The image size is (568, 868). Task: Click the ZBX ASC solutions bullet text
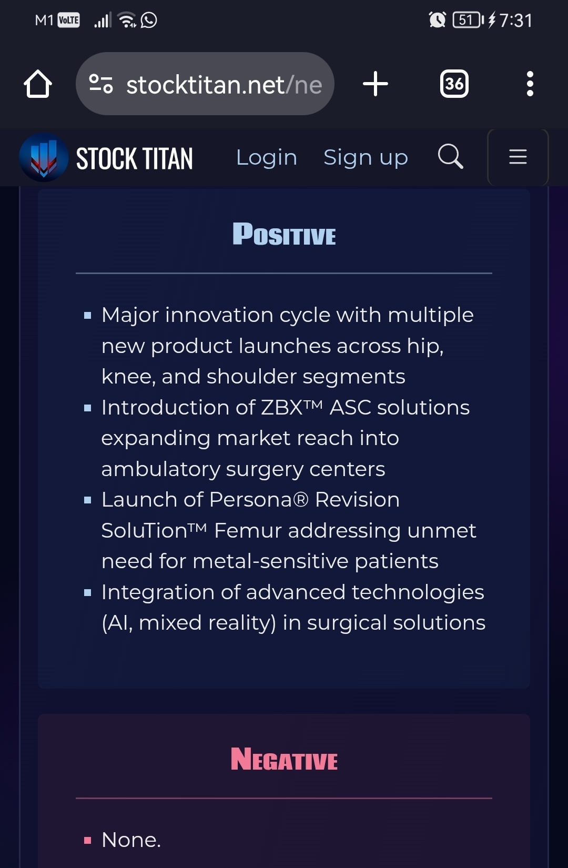tap(286, 438)
